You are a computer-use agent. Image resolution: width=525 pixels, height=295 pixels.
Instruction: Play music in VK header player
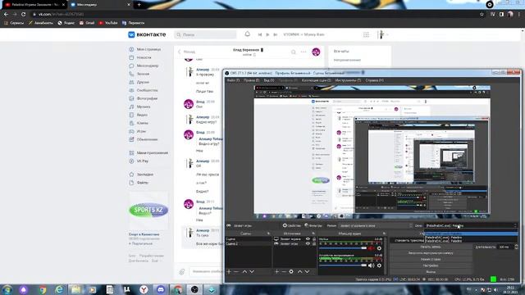pyautogui.click(x=267, y=34)
